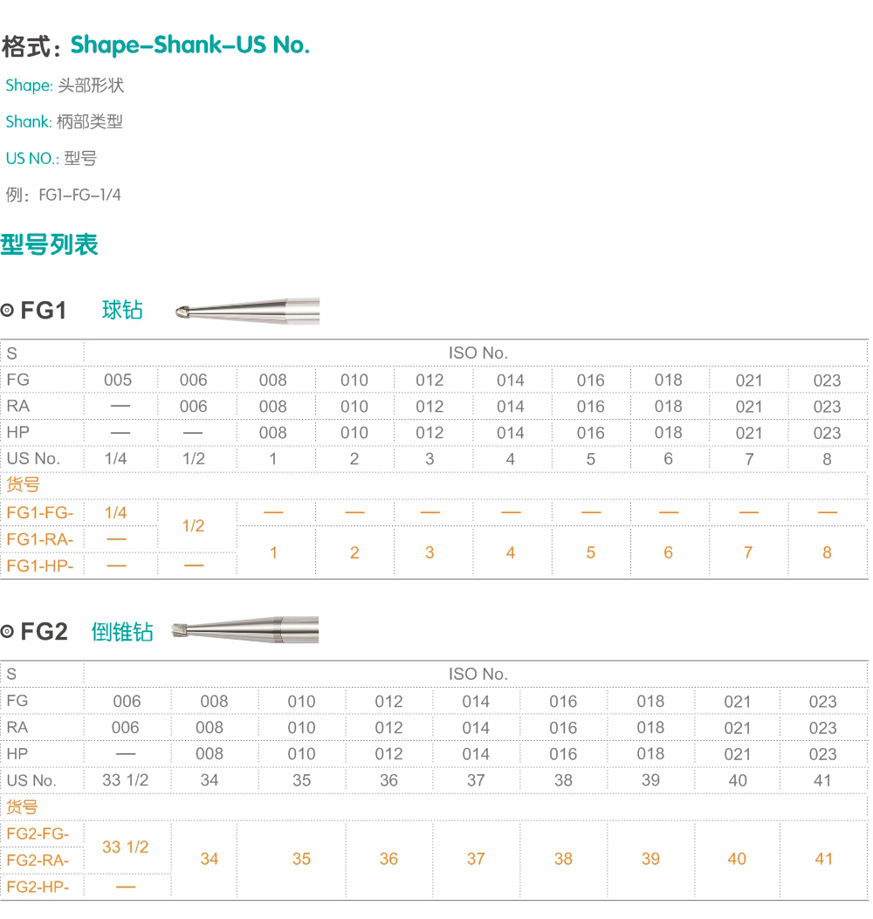Select orange item 37 in FG2 table
This screenshot has height=919, width=873.
coord(476,859)
